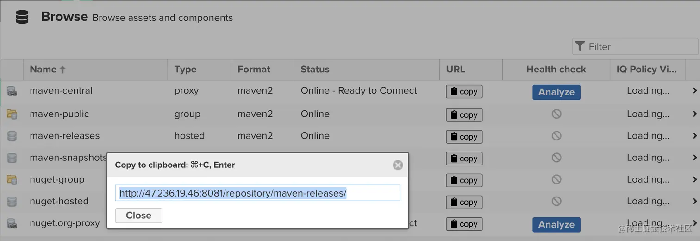This screenshot has height=241, width=700.
Task: Click the nuget-group folder icon
Action: pos(12,179)
